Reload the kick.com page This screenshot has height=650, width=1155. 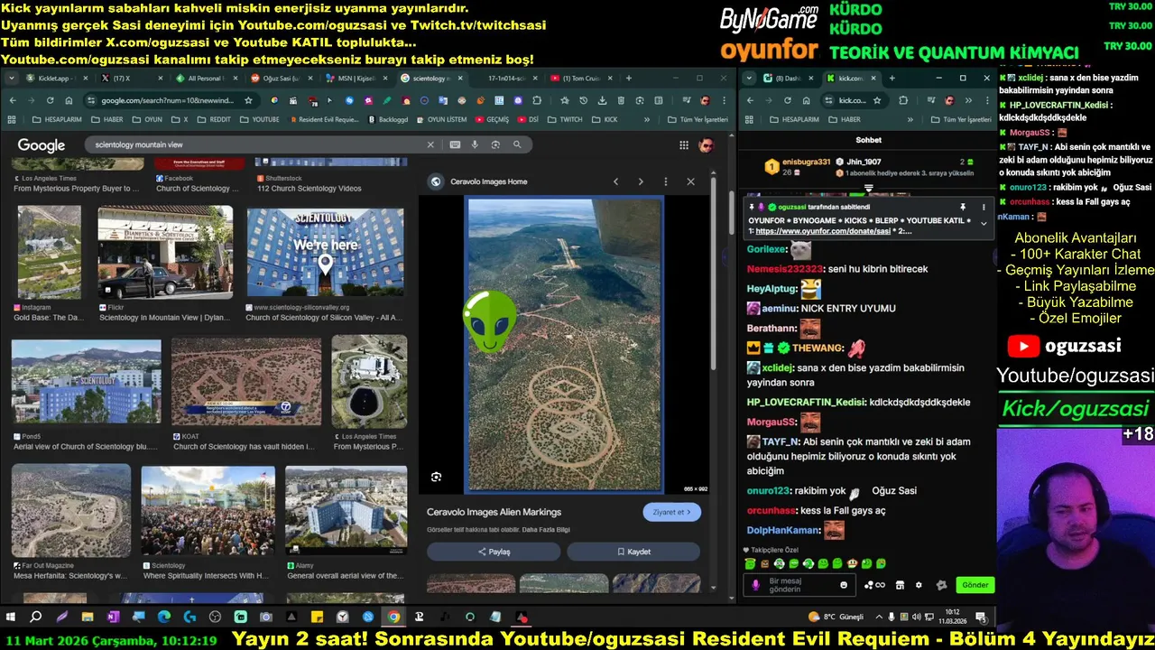point(789,100)
